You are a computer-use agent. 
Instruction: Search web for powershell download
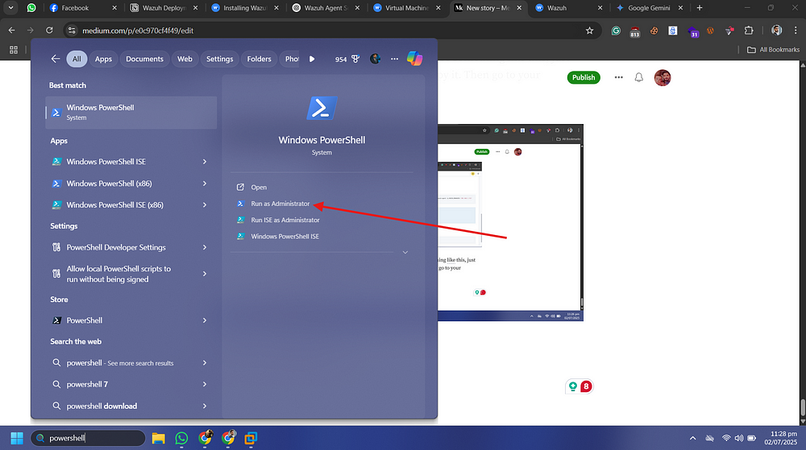(102, 406)
